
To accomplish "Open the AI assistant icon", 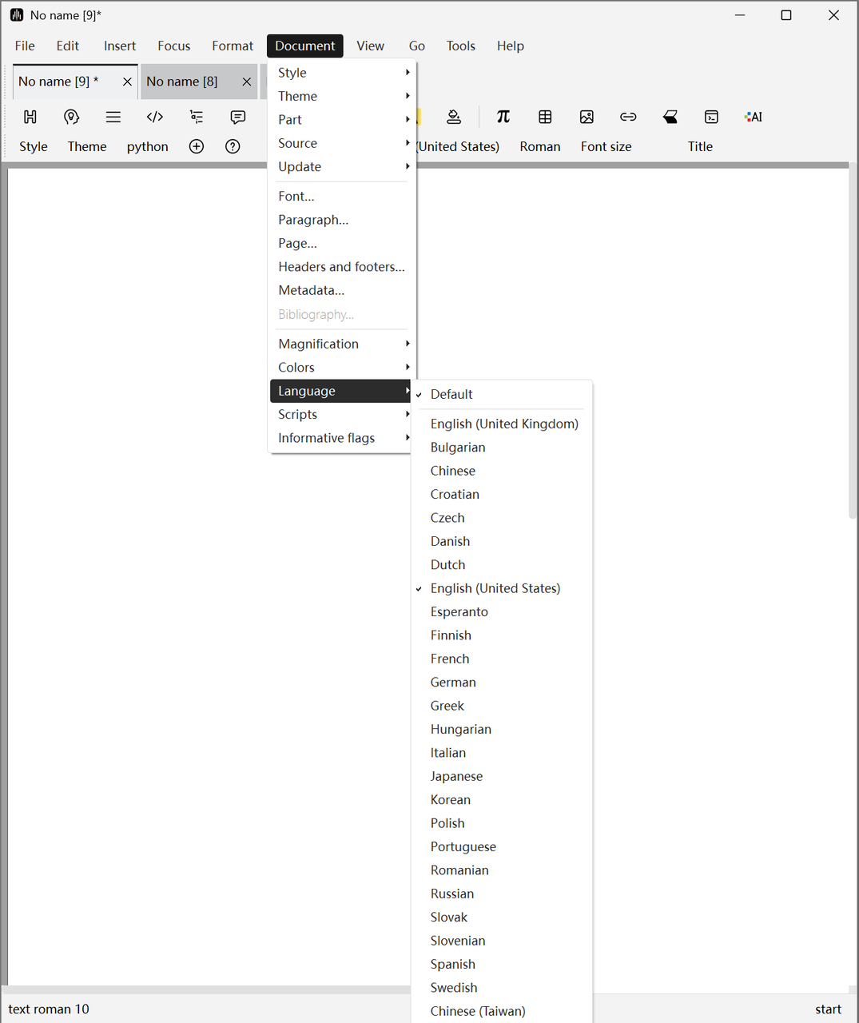I will click(753, 117).
